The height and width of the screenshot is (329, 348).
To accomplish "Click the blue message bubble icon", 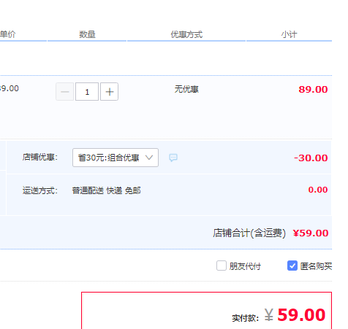I will point(173,158).
